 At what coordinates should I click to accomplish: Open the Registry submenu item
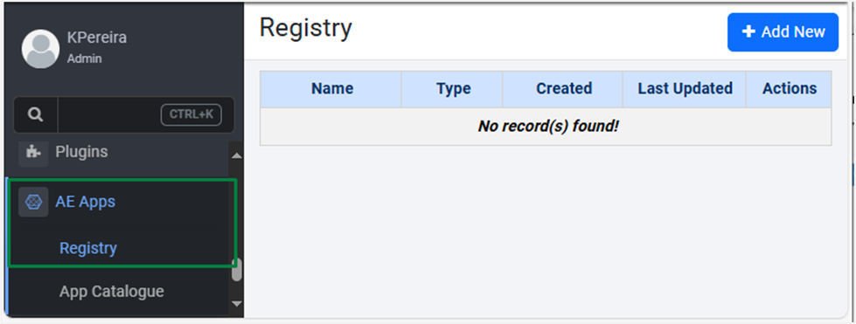[88, 248]
